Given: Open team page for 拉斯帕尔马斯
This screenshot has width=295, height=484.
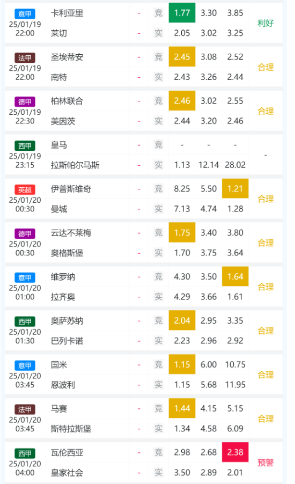Looking at the screenshot, I should (75, 165).
